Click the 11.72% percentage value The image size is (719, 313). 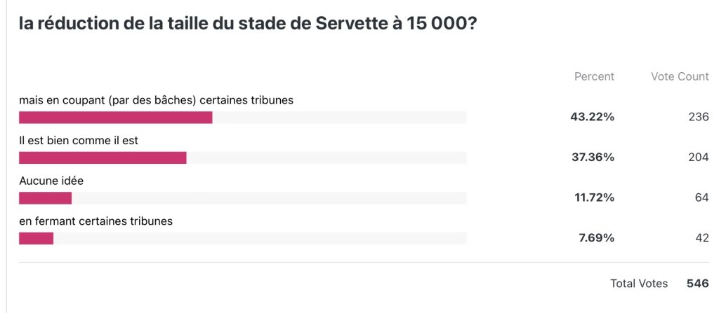coord(594,197)
